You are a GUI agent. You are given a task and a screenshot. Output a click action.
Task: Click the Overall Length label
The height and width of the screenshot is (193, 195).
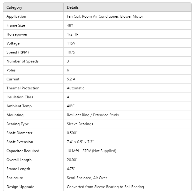click(19, 160)
